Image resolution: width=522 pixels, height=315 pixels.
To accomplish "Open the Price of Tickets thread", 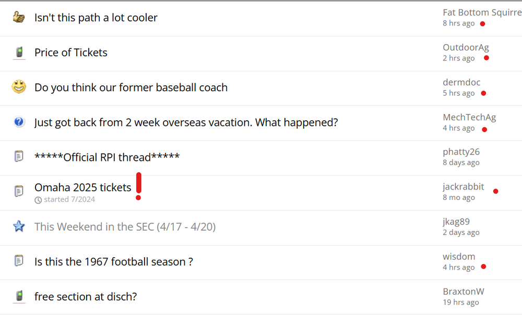I will [71, 53].
